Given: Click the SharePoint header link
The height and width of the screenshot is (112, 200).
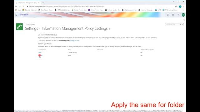Looking at the screenshot, I should [24, 15].
